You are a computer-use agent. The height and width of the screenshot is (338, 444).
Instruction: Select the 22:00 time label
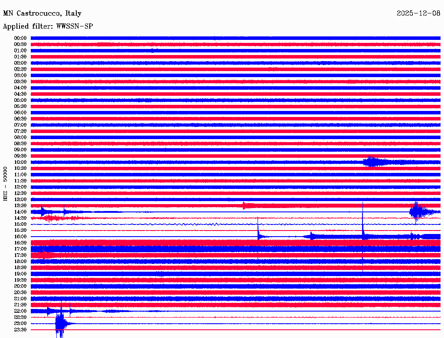(20, 311)
